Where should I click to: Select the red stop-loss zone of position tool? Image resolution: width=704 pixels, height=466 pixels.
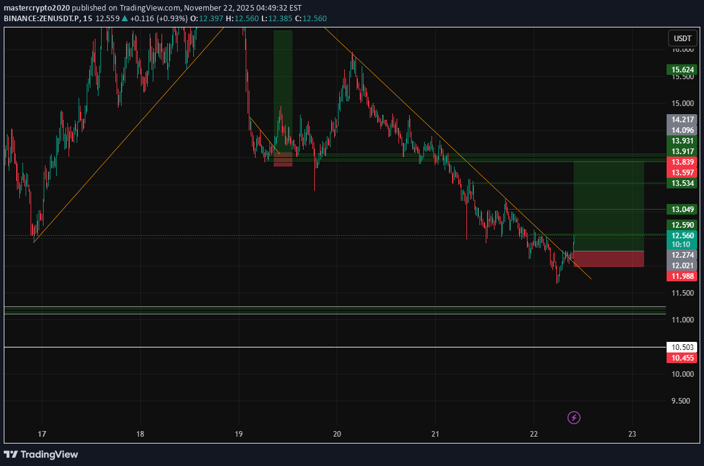tap(608, 258)
